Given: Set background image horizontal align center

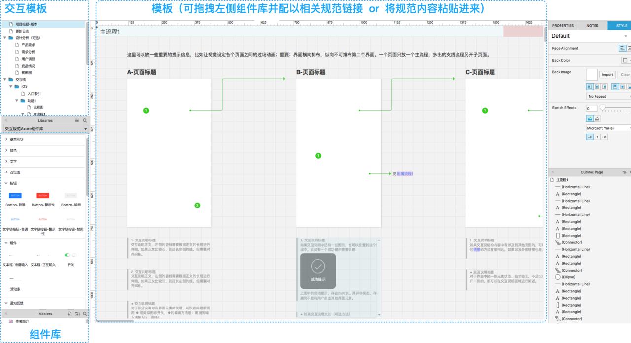Looking at the screenshot, I should point(598,86).
